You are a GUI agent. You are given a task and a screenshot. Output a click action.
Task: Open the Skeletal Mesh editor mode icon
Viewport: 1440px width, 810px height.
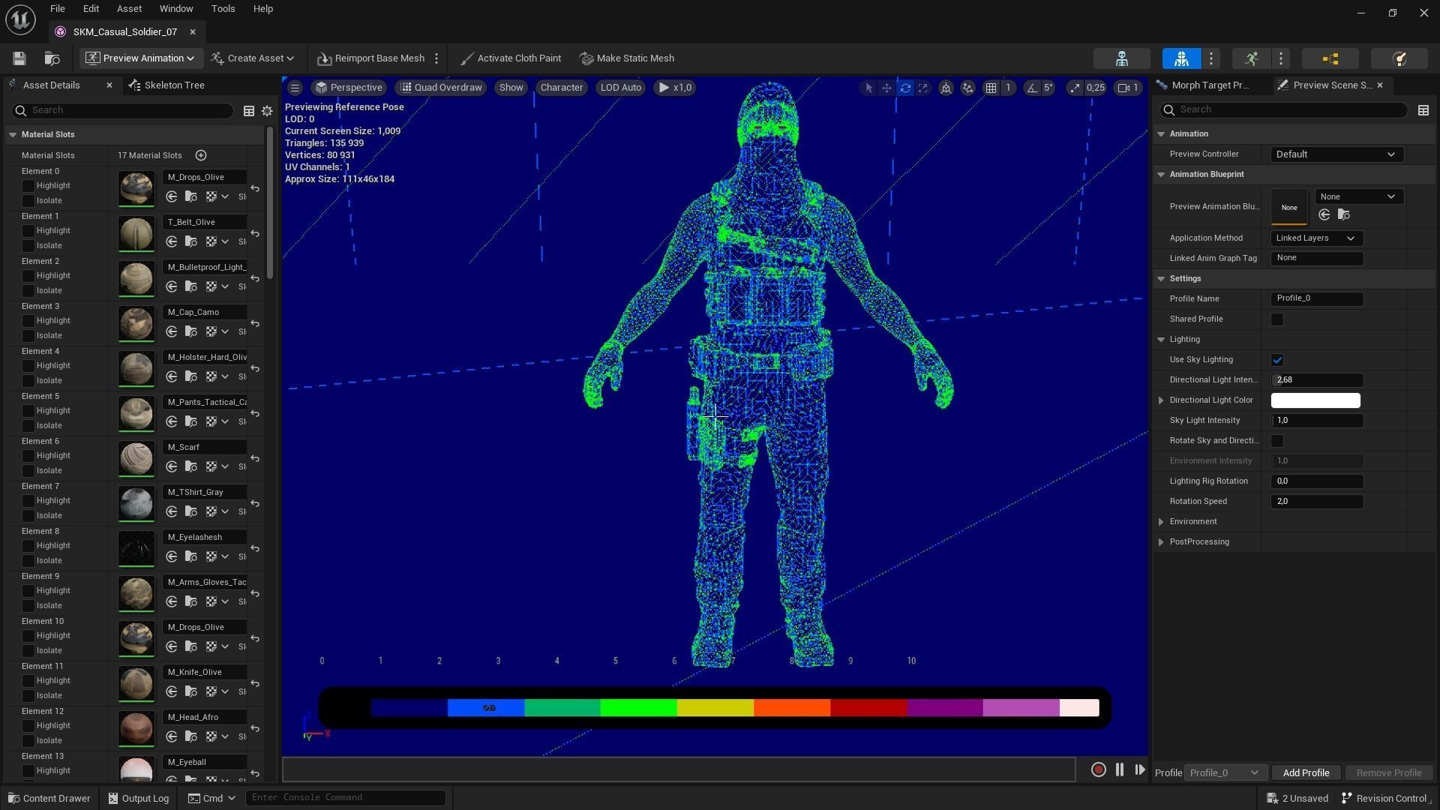pyautogui.click(x=1181, y=58)
